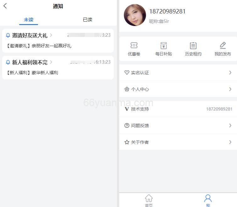Click the support number 18720989281 in 技术支持 row
The image size is (237, 207).
coord(219,109)
